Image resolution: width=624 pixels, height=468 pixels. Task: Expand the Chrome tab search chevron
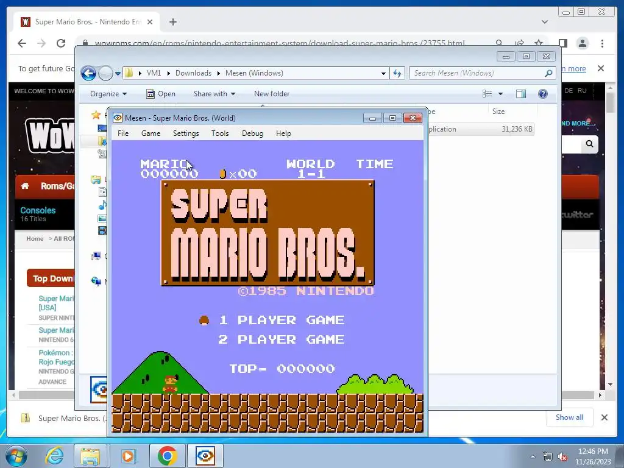(544, 22)
